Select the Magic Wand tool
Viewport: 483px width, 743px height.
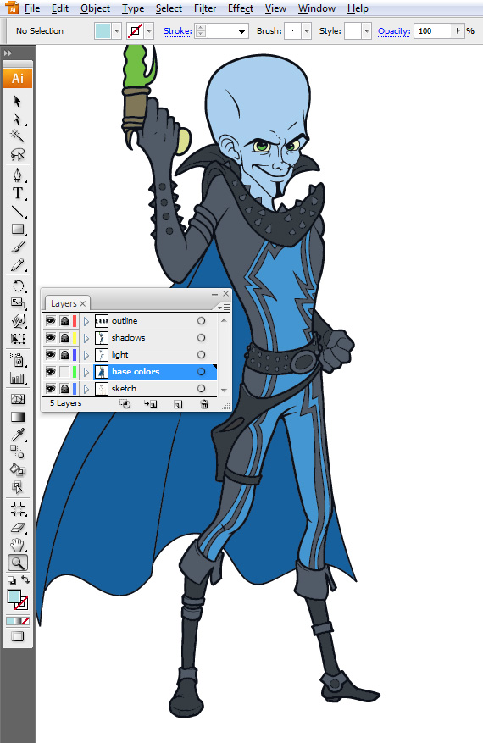point(18,136)
